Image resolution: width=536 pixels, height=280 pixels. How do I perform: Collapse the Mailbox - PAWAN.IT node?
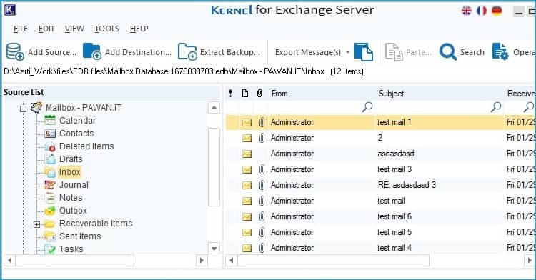[23, 109]
